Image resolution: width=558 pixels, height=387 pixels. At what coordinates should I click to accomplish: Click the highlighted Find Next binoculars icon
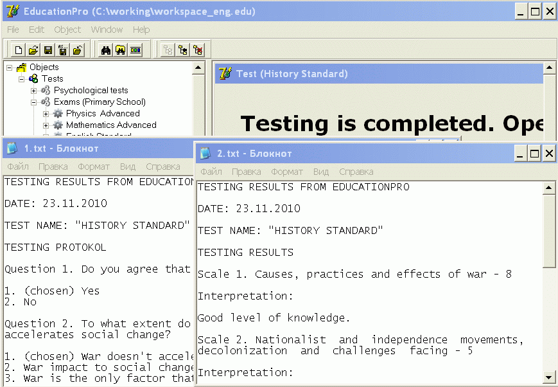[120, 50]
